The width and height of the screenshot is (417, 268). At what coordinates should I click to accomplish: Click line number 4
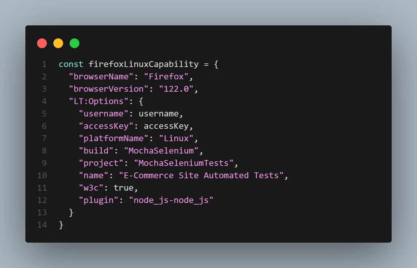click(x=44, y=101)
